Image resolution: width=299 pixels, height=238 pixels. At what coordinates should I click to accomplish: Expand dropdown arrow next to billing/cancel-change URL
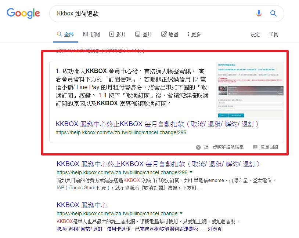181,213
